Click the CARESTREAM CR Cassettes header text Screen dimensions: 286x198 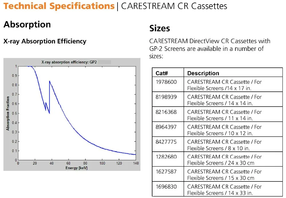[x=174, y=6]
